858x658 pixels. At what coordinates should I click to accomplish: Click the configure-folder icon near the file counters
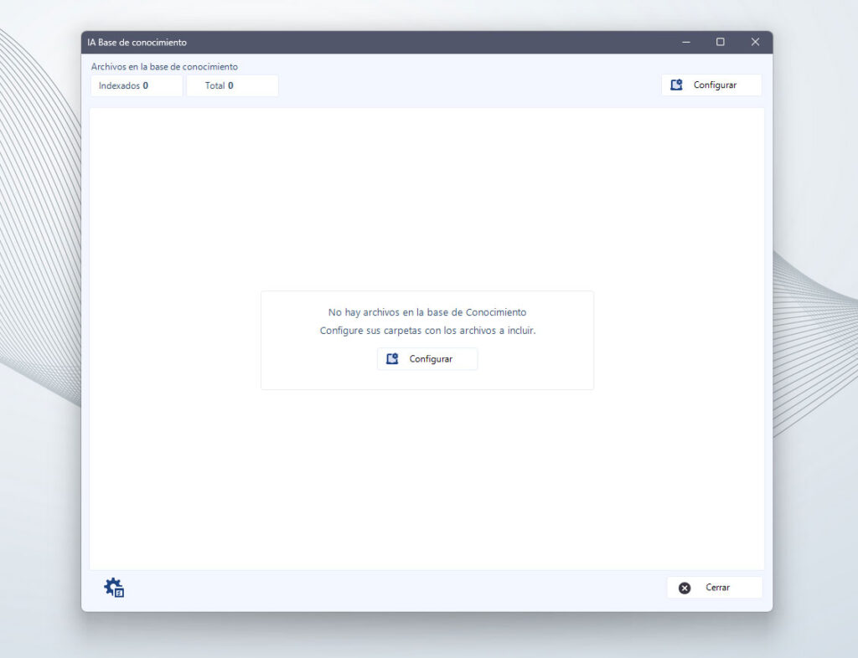point(677,85)
